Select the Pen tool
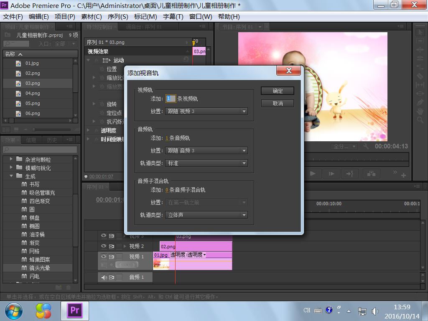This screenshot has height=321, width=428. point(420,102)
